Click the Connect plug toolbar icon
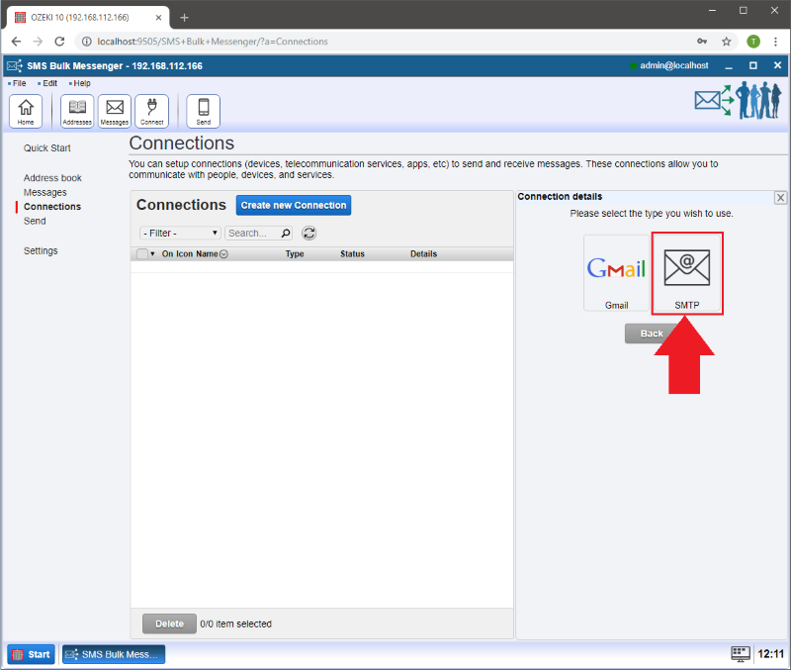This screenshot has height=670, width=791. point(152,111)
